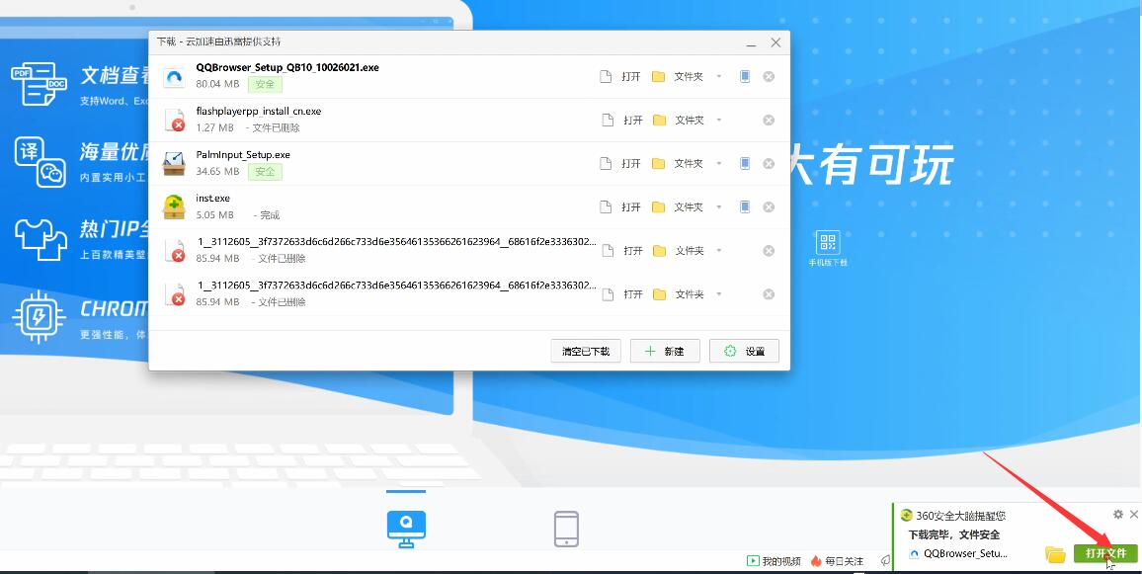Click the Chromium chip icon on page

[x=40, y=317]
